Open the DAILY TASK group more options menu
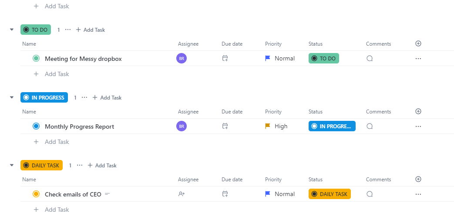This screenshot has width=454, height=223. (x=80, y=165)
